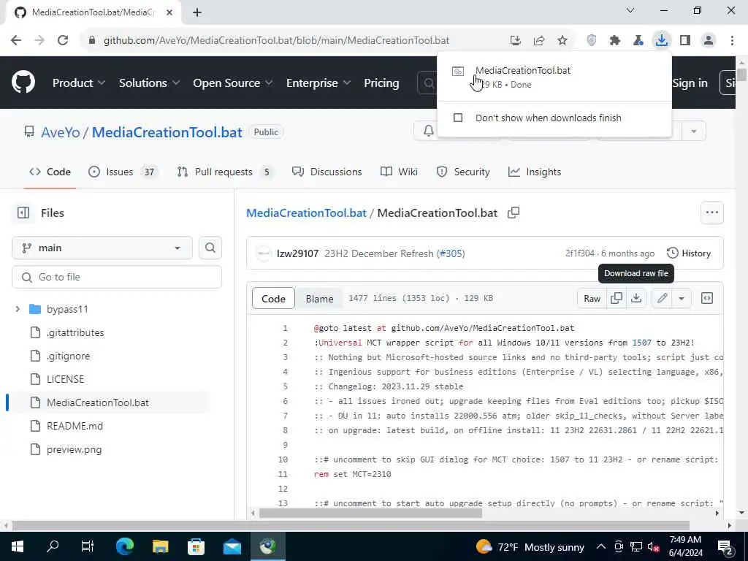
Task: Open File Explorer from the taskbar
Action: [160, 546]
